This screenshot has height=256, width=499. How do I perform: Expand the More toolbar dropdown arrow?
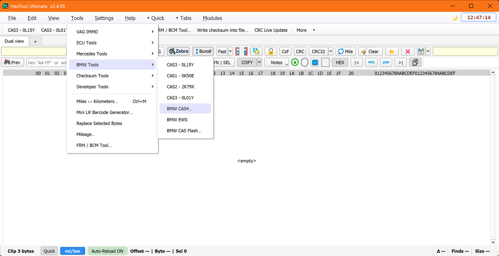pyautogui.click(x=314, y=30)
